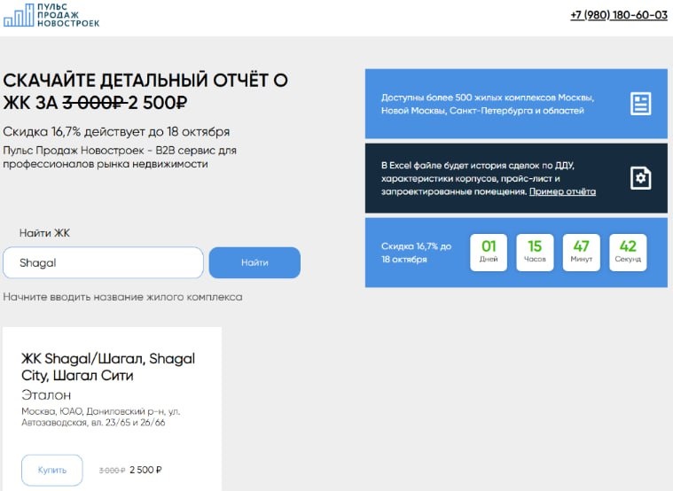Click the document list icon in blue banner
The image size is (673, 491).
(640, 104)
